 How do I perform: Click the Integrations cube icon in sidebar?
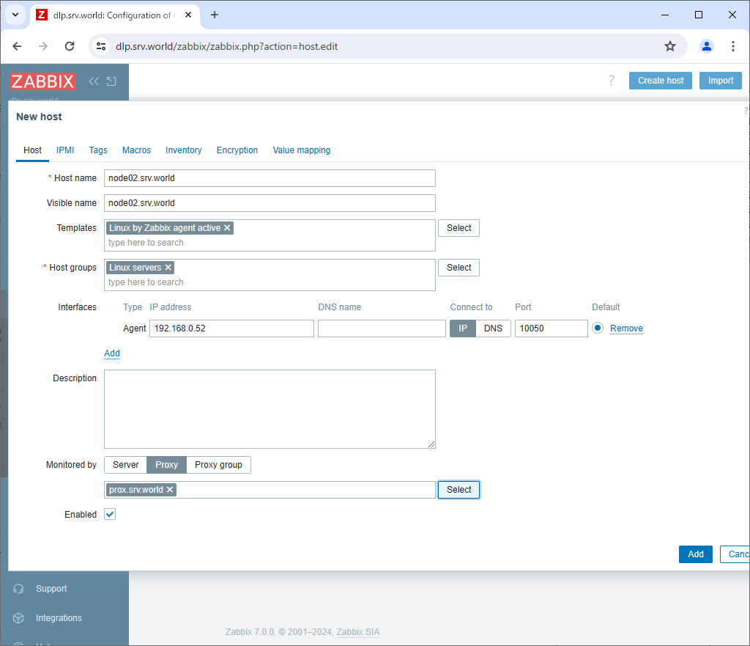18,618
